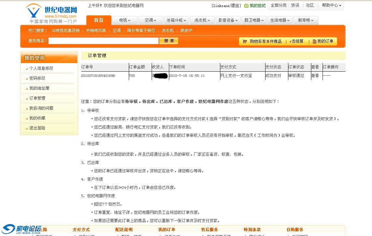Open the 洗衣机 category dropdown

click(x=202, y=20)
